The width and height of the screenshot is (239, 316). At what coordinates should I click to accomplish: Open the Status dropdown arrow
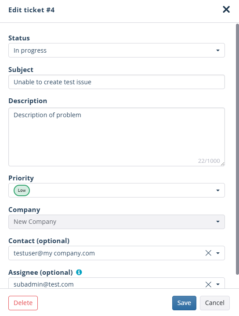tap(218, 50)
